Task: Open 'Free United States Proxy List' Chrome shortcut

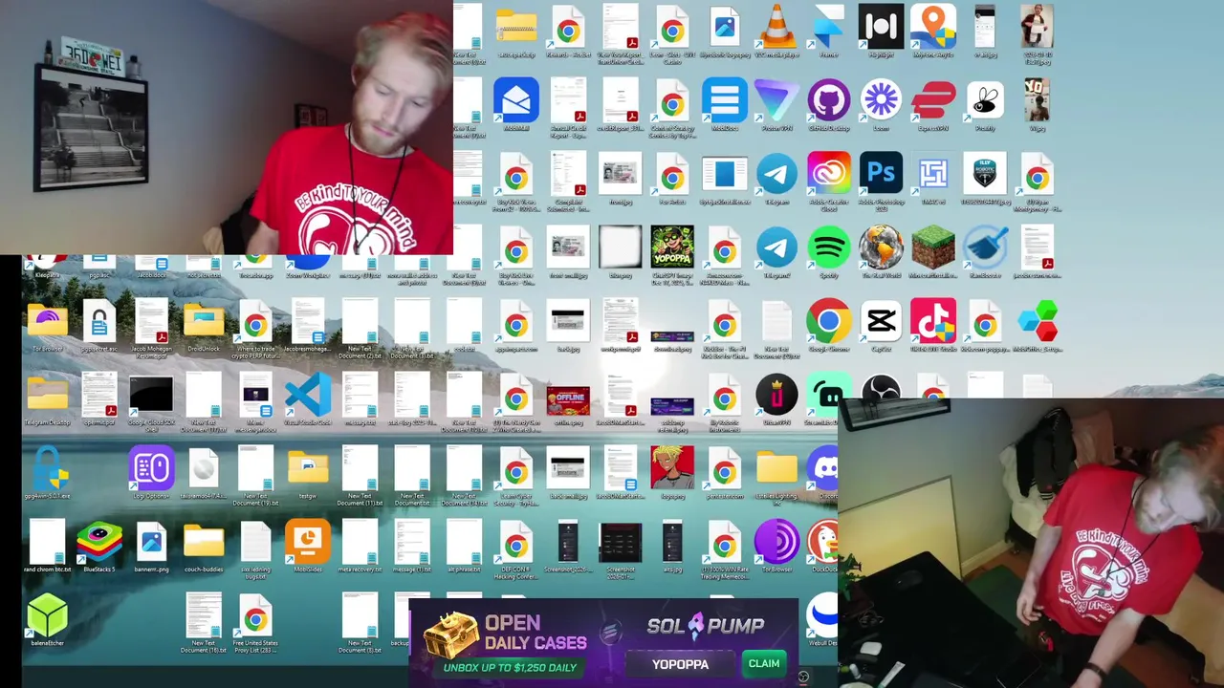Action: tap(255, 616)
